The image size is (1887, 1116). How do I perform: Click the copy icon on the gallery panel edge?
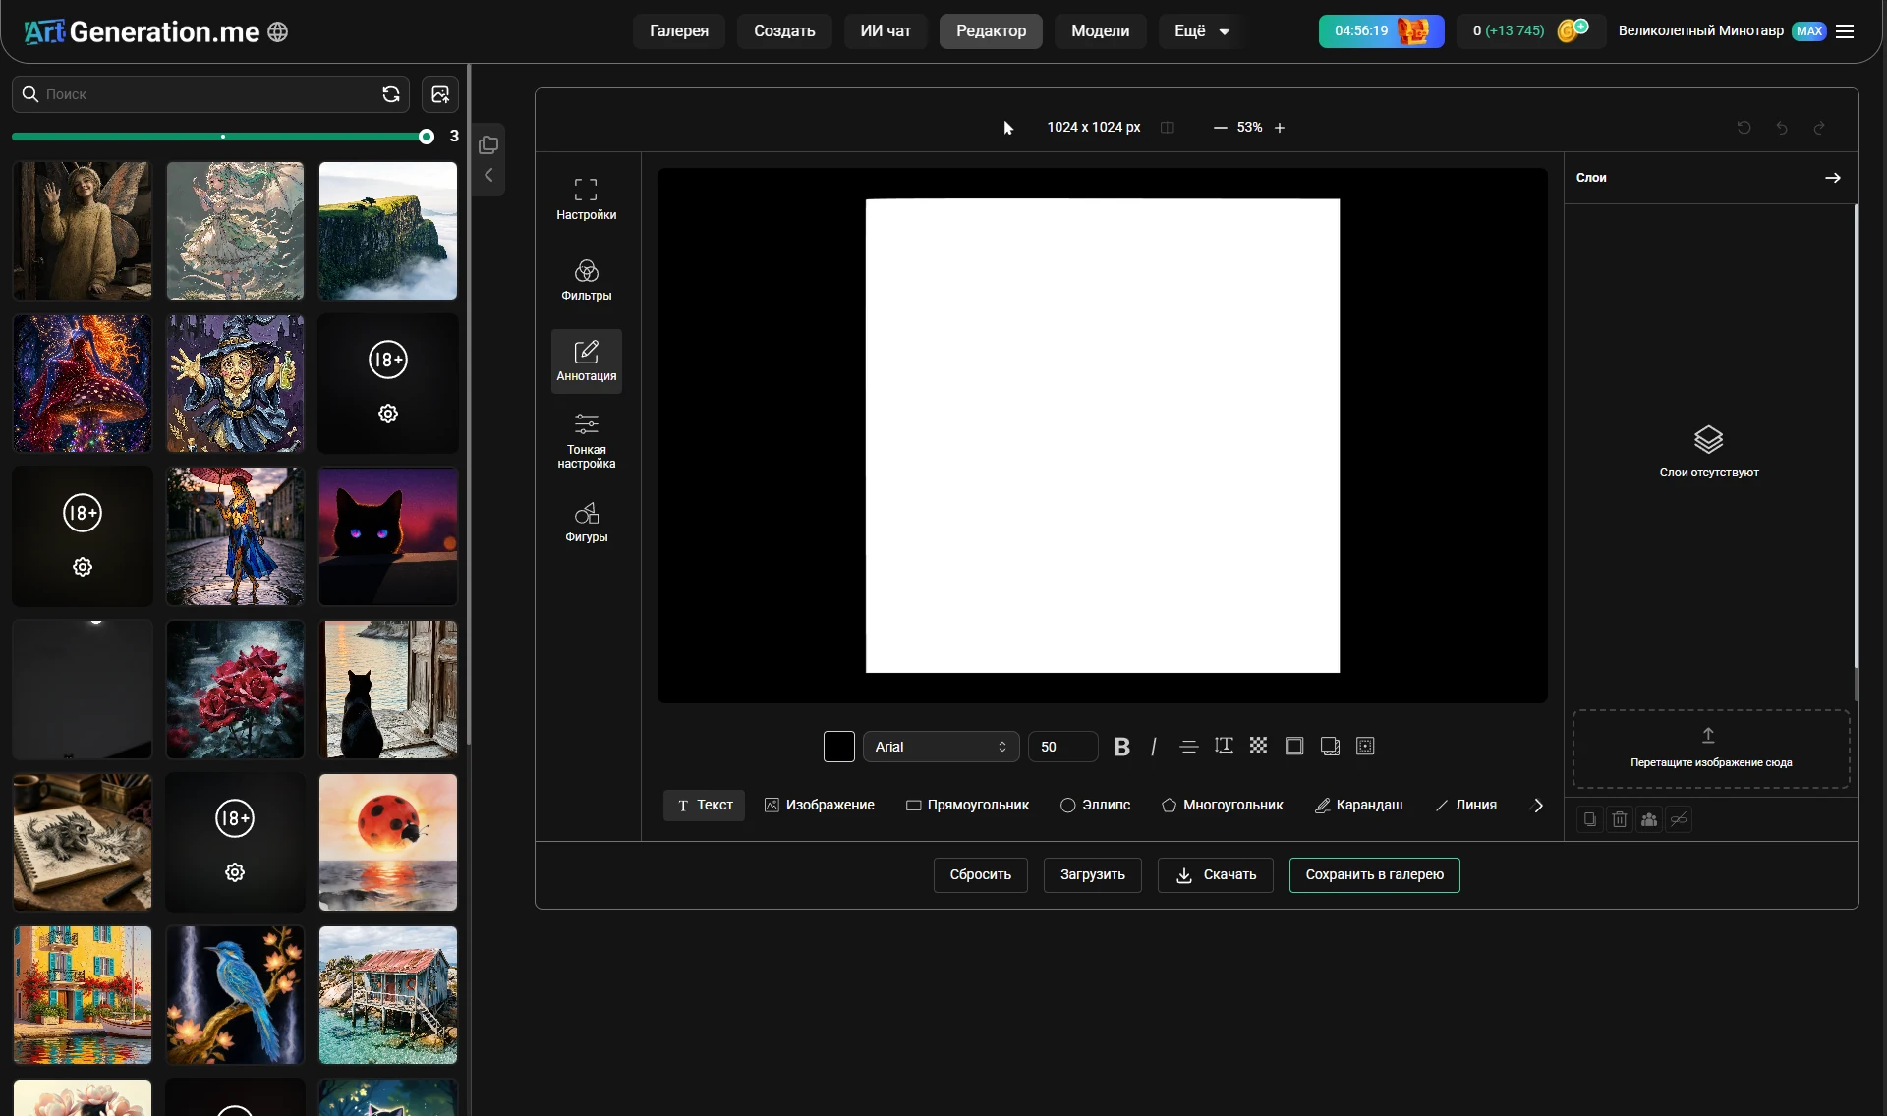pos(488,145)
